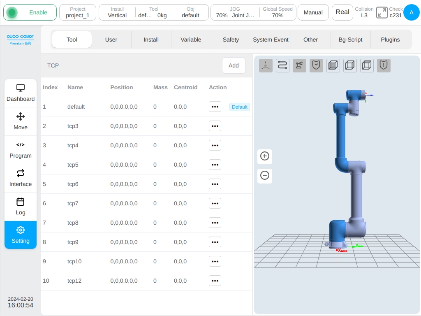
Task: Toggle the robot Enable switch
Action: tap(30, 12)
